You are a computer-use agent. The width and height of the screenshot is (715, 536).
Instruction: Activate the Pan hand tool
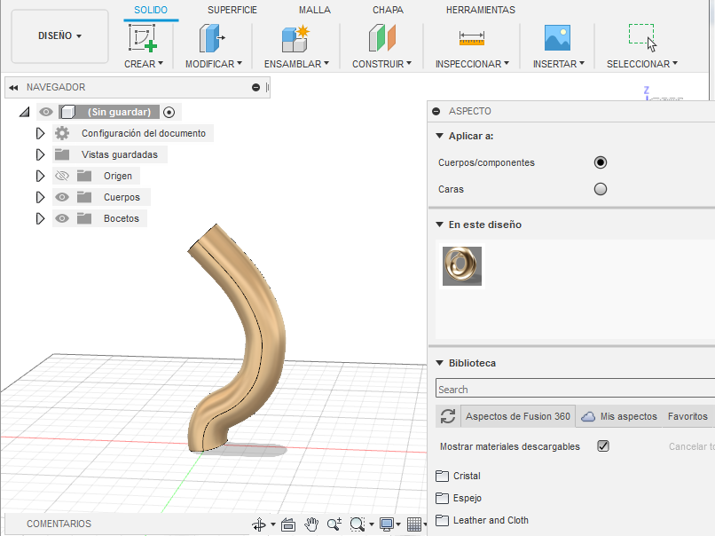311,524
